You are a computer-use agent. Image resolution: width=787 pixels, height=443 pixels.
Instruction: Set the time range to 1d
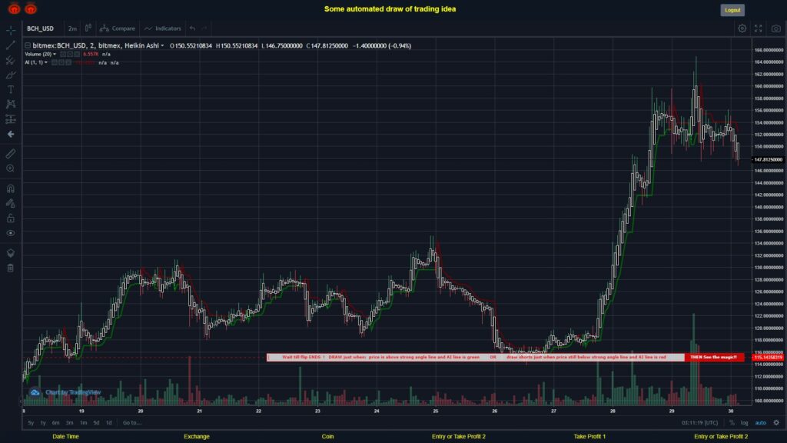(x=109, y=423)
